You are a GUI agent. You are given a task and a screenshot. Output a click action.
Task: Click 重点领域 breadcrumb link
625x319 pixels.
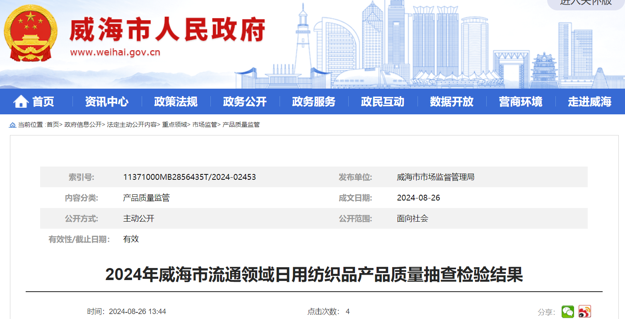click(x=174, y=125)
